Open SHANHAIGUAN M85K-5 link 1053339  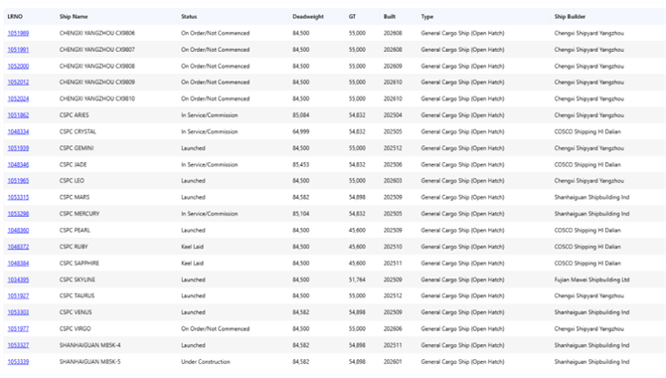(18, 362)
